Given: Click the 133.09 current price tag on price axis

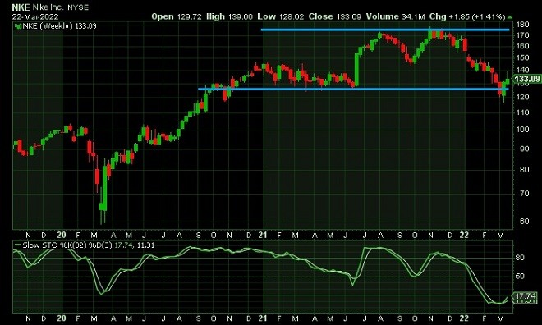Looking at the screenshot, I should [x=526, y=79].
